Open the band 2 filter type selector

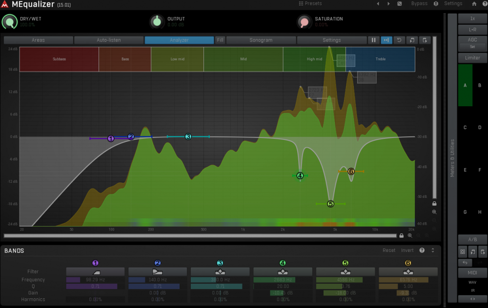coord(158,272)
